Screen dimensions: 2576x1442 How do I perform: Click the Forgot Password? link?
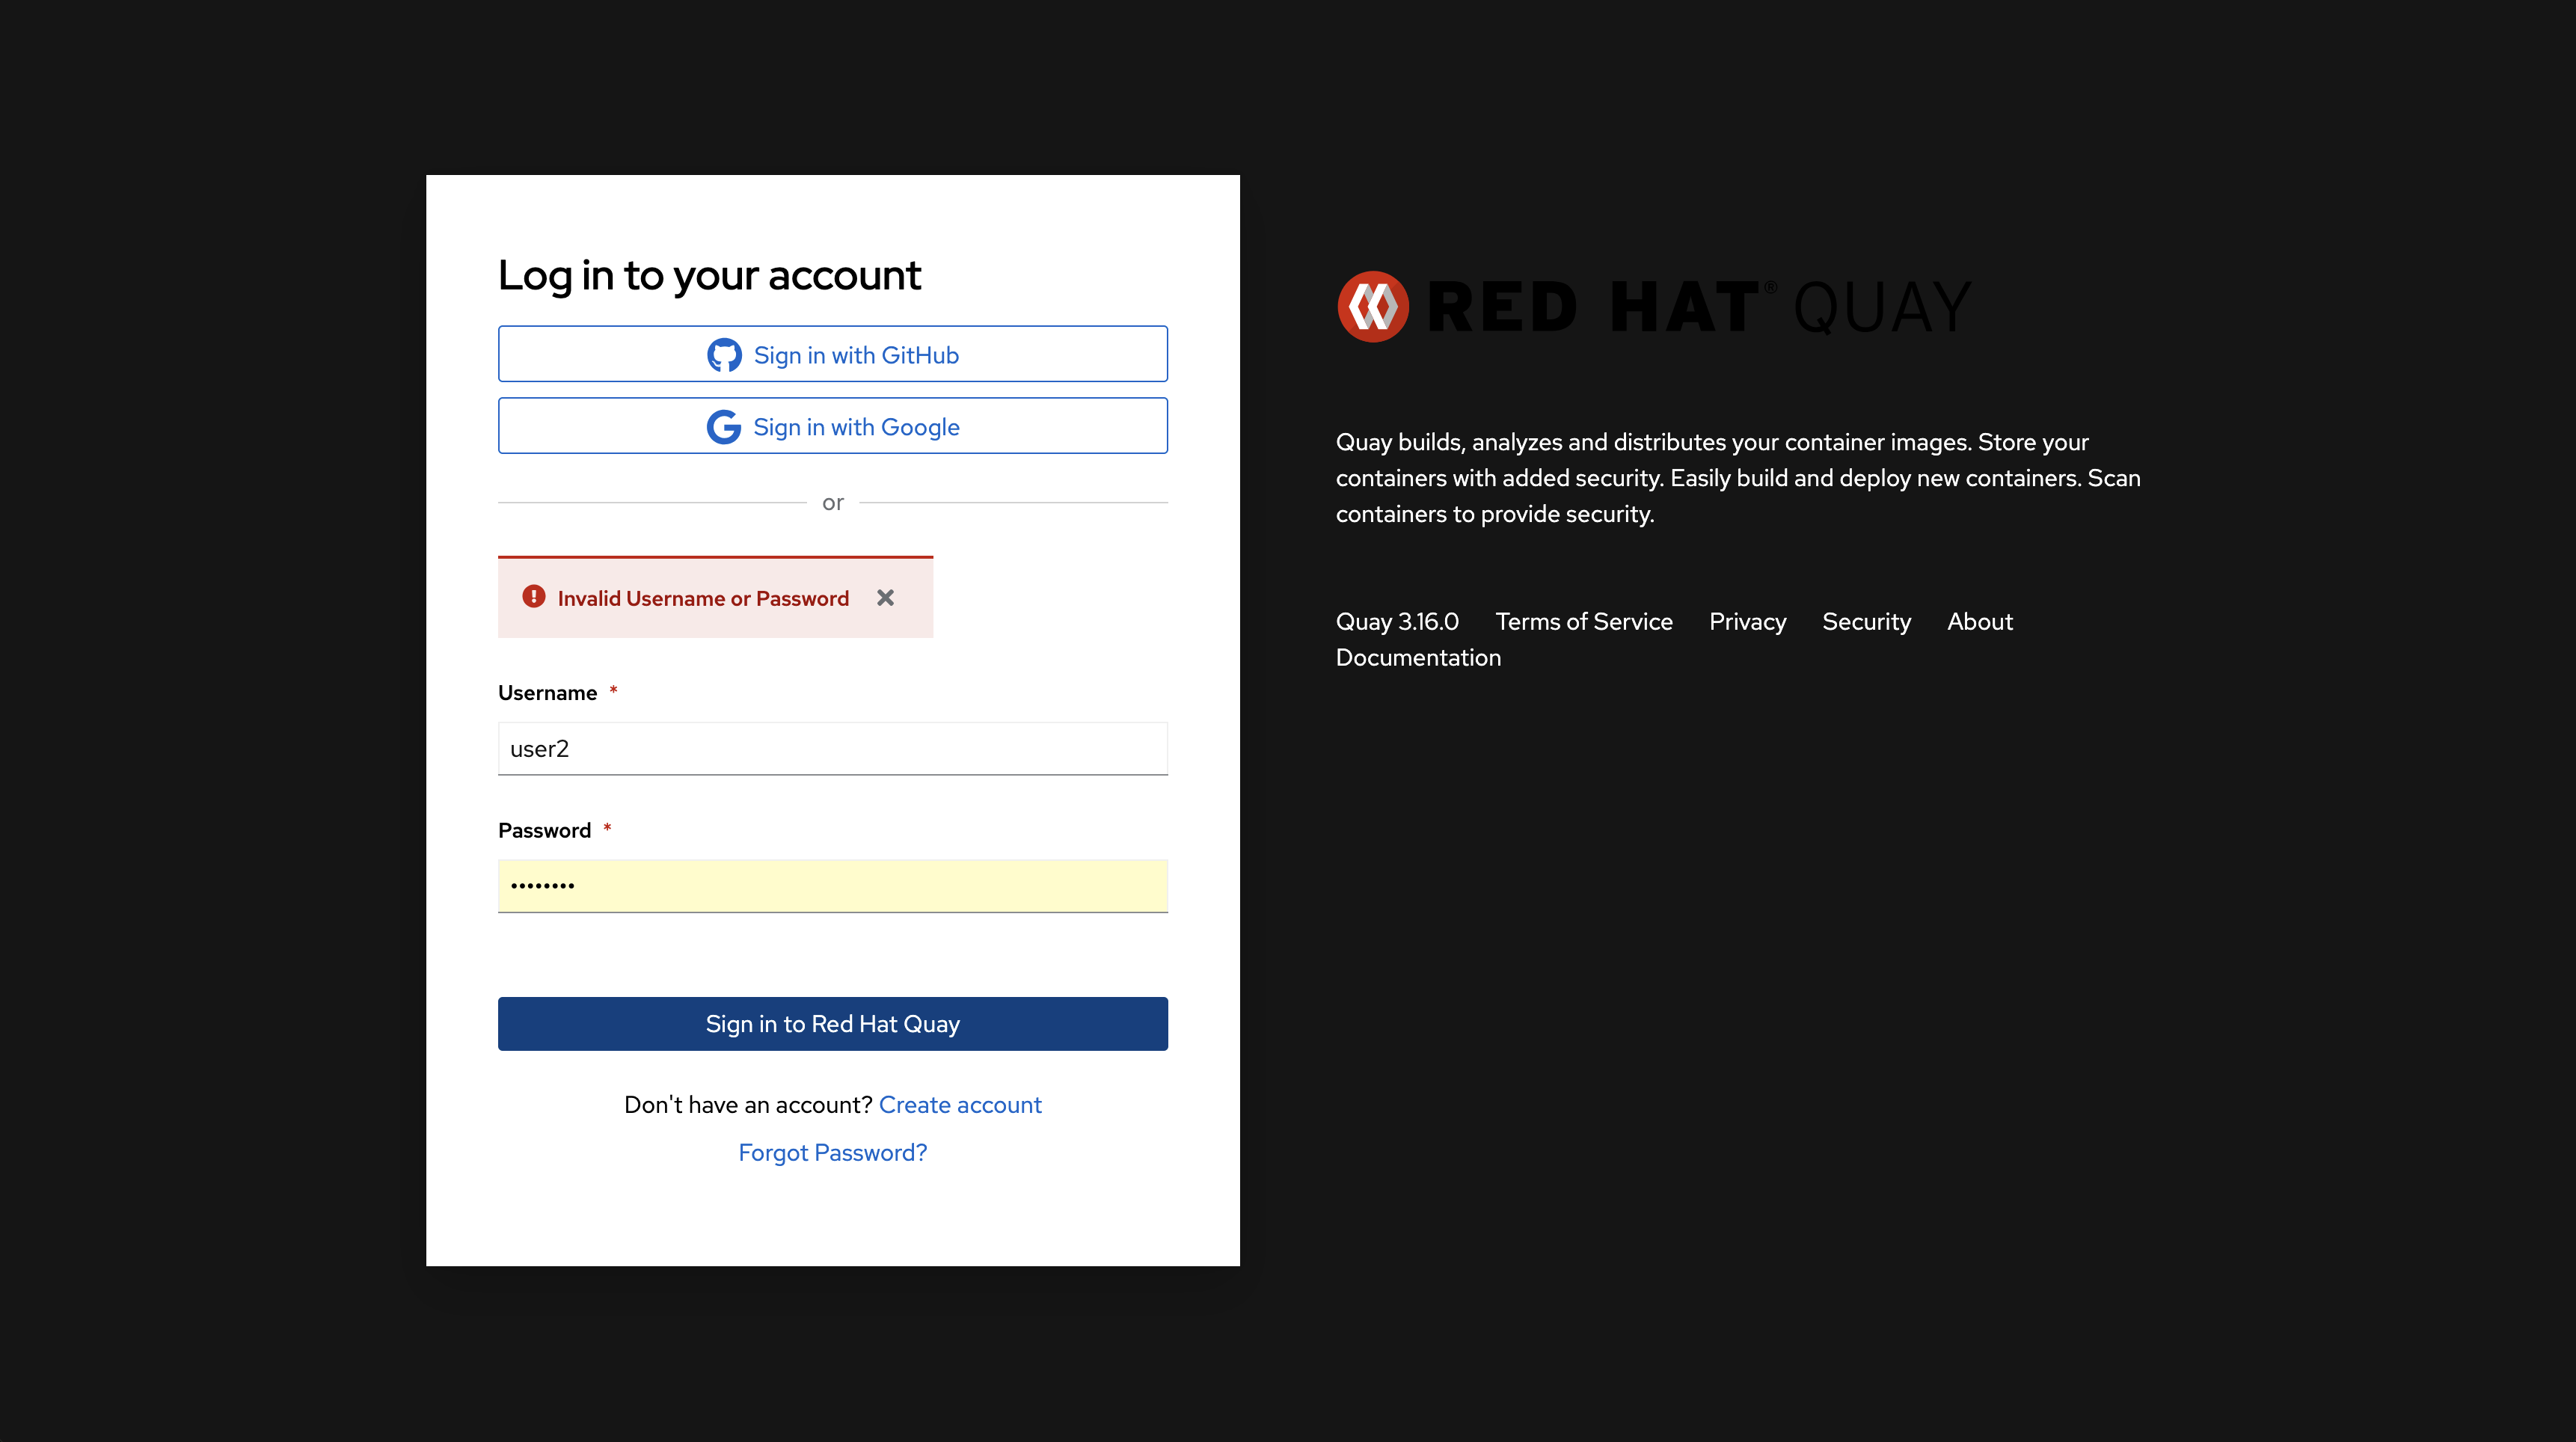click(x=832, y=1153)
